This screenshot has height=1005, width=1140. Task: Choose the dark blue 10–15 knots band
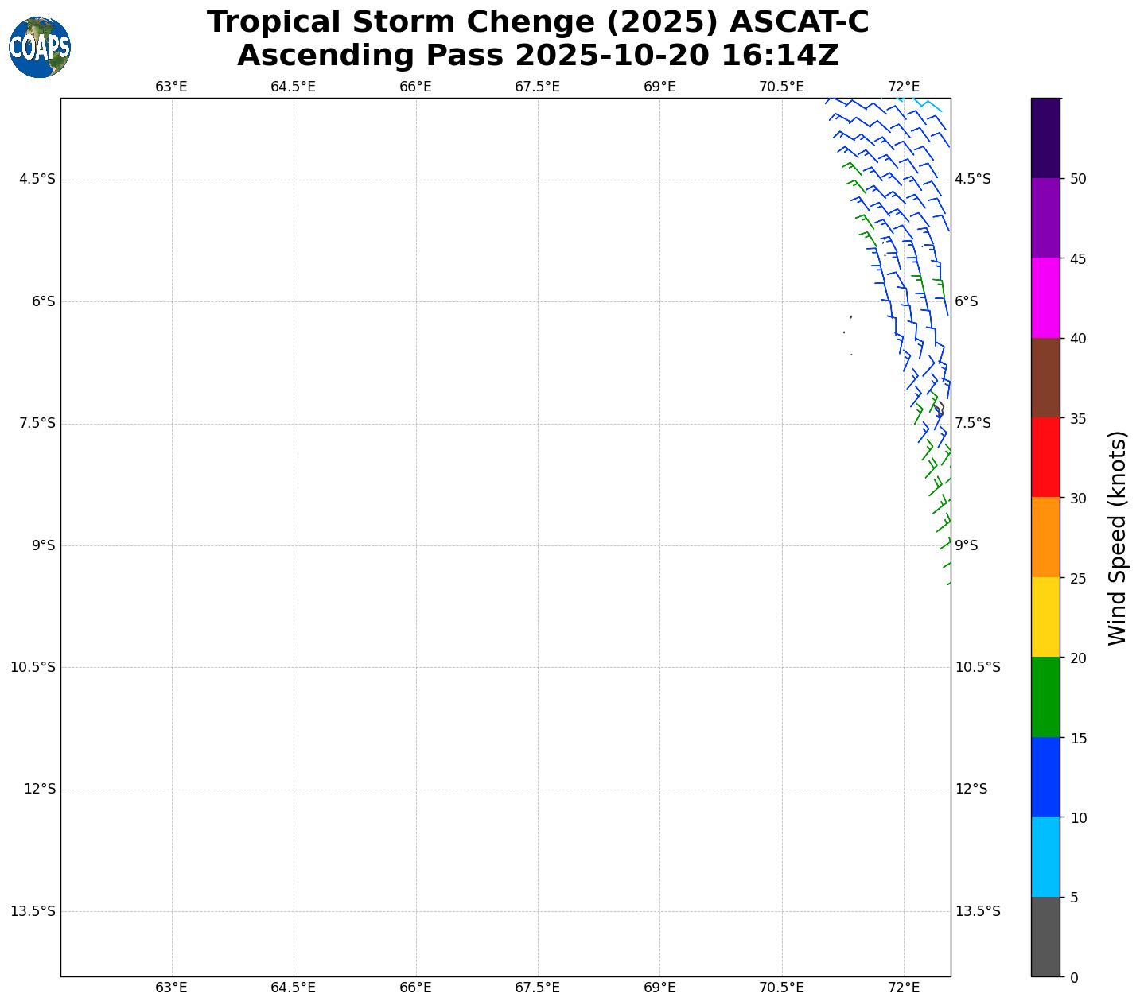1045,777
